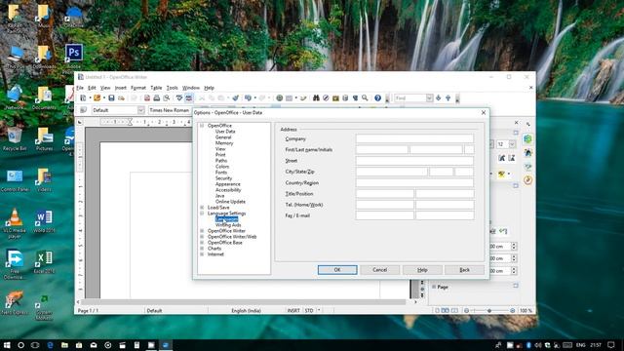This screenshot has height=351, width=624.
Task: Click the AutoSpellcheck icon
Action: pyautogui.click(x=188, y=97)
